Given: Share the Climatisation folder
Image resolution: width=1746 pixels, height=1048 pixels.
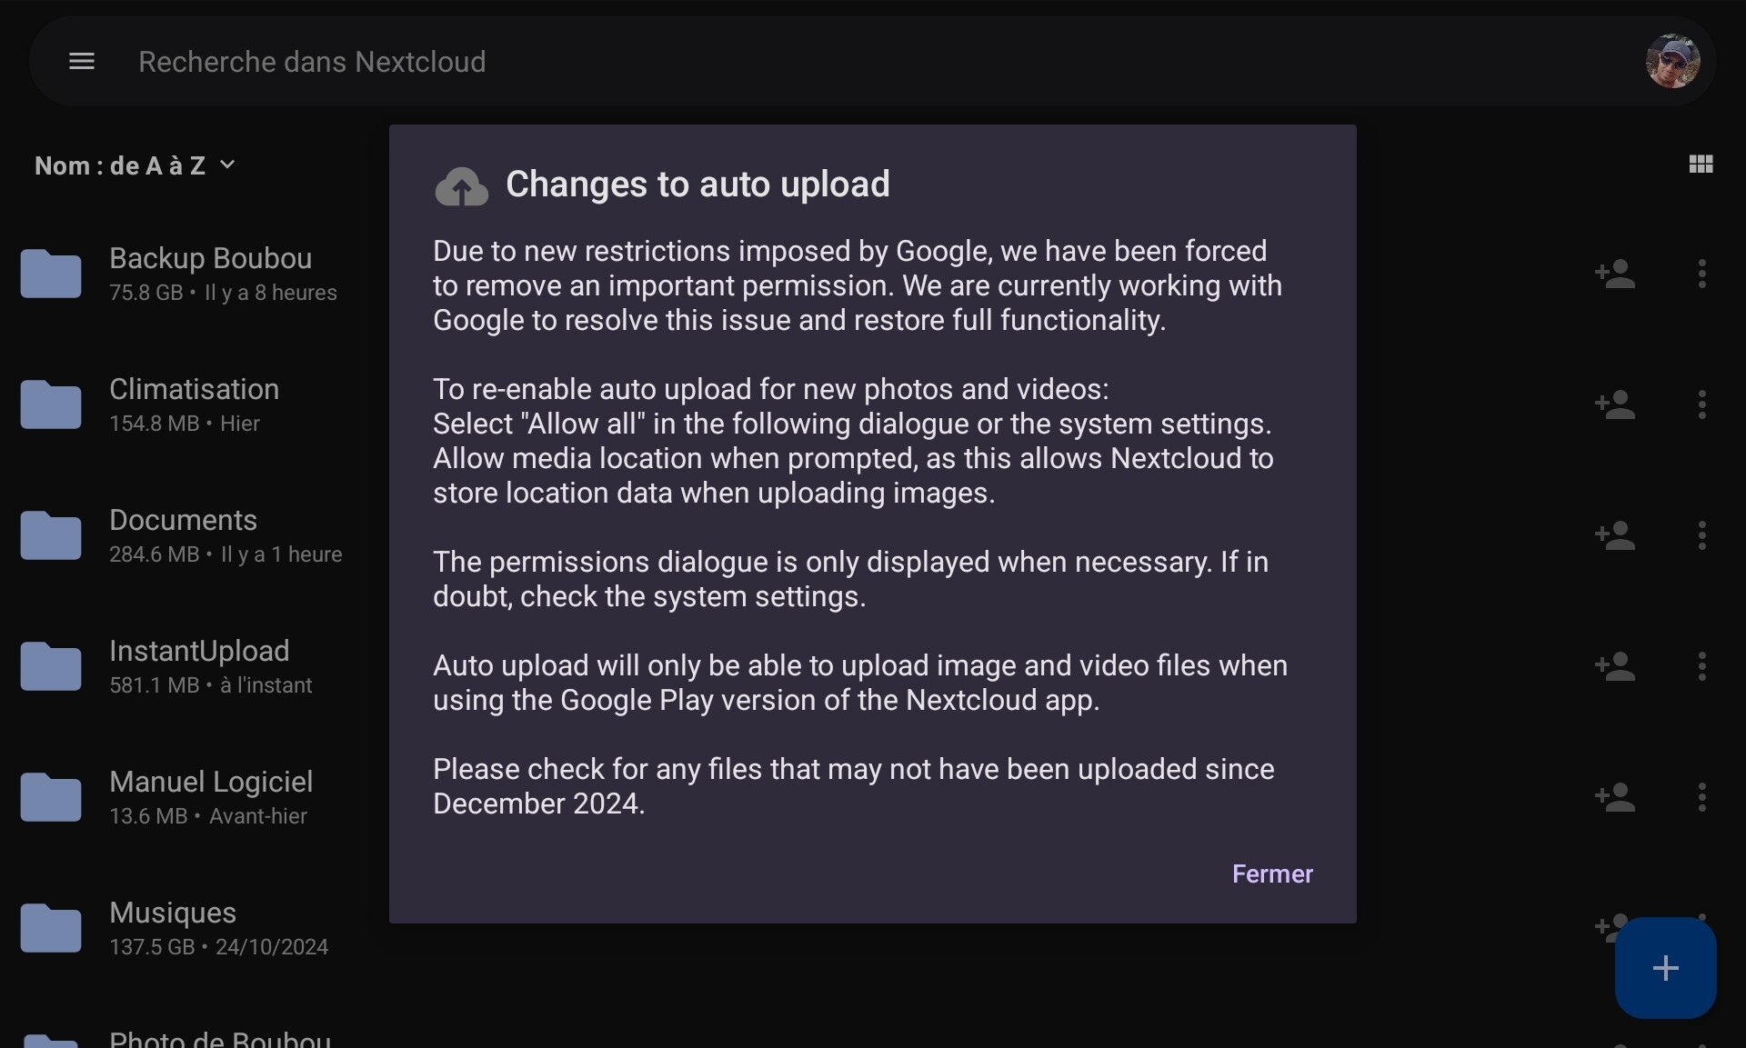Looking at the screenshot, I should (1615, 404).
